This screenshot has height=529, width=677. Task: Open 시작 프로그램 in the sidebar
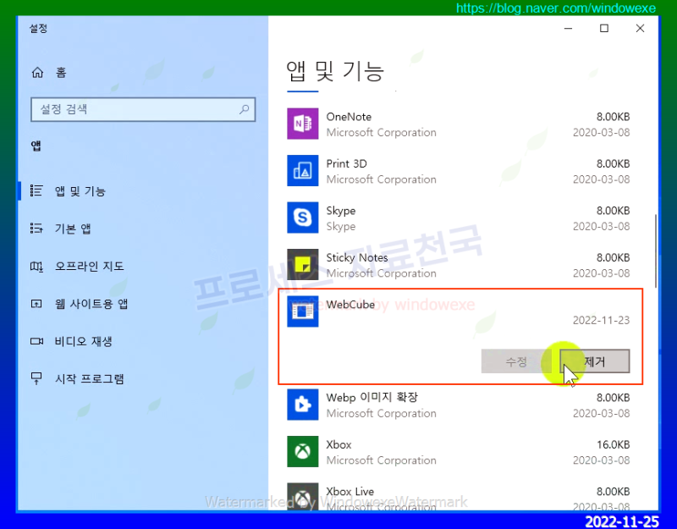pos(90,378)
